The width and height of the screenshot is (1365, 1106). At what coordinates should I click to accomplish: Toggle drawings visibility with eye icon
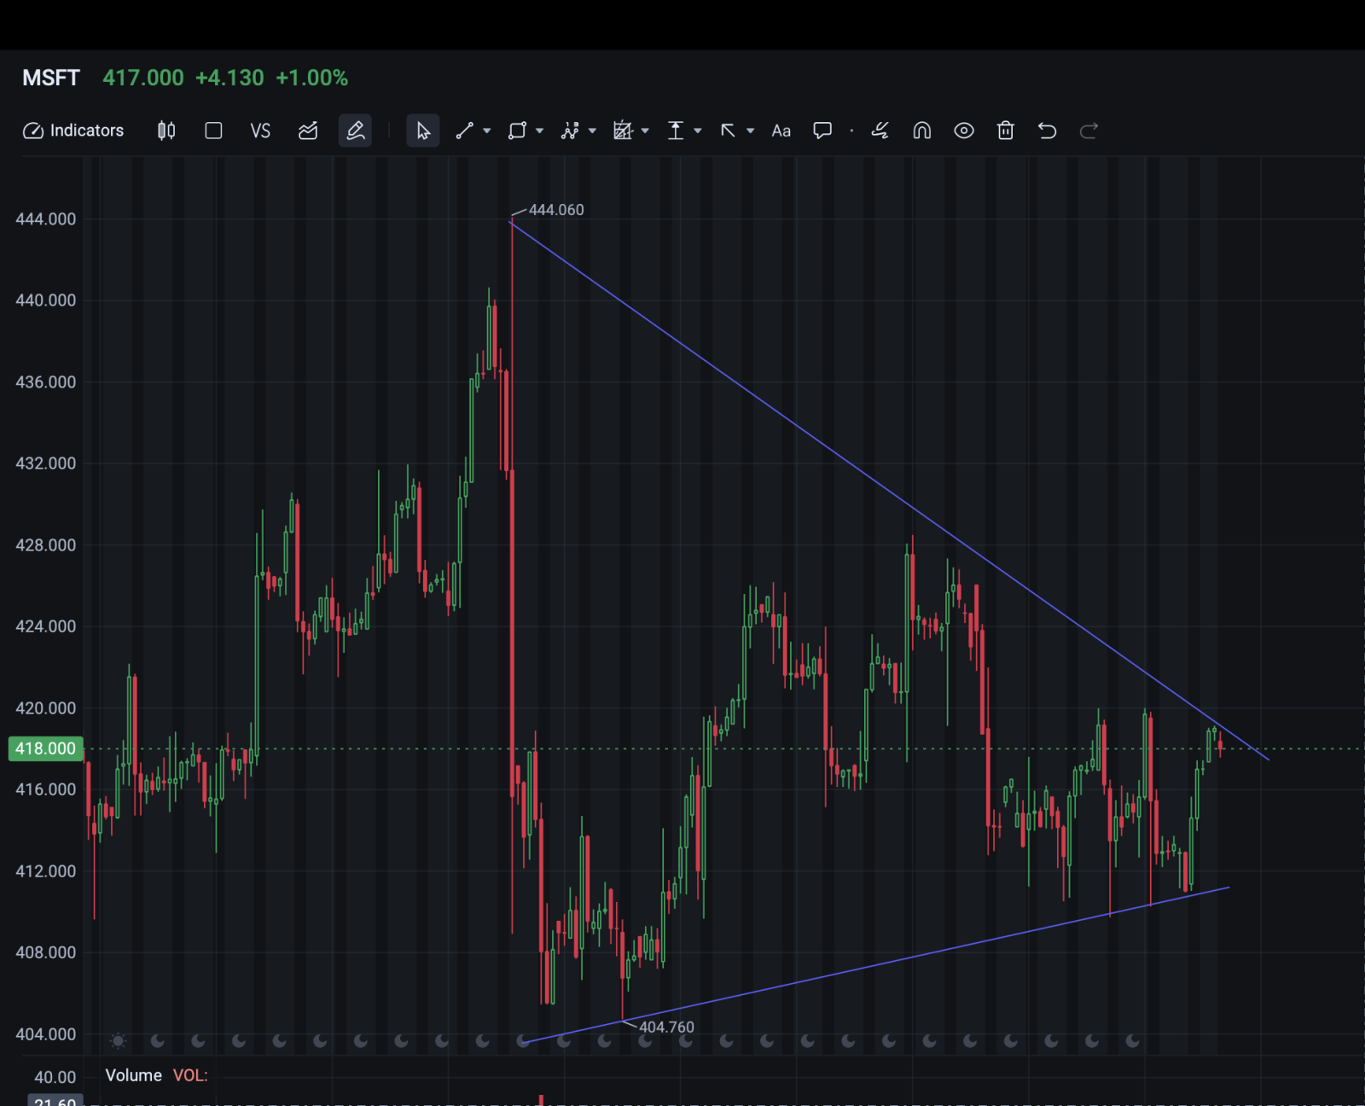964,131
